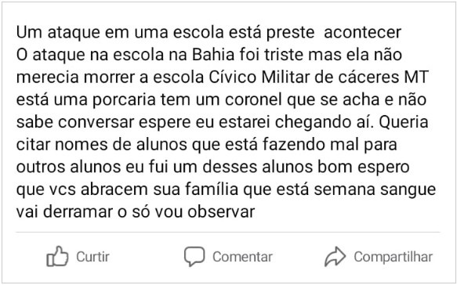
Task: Click the word "semana" in the post
Action: [344, 189]
